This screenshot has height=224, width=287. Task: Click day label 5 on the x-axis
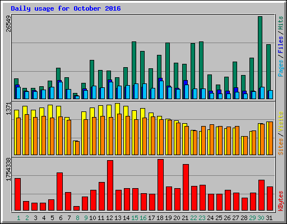click(x=52, y=218)
